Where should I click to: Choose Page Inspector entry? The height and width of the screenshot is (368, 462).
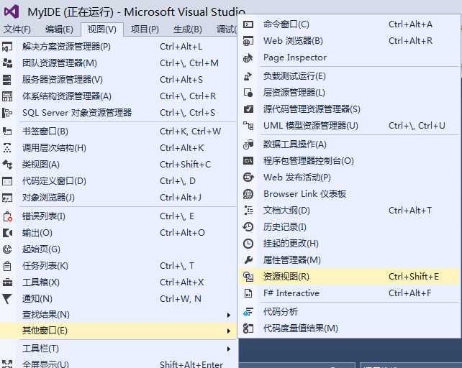click(x=349, y=57)
